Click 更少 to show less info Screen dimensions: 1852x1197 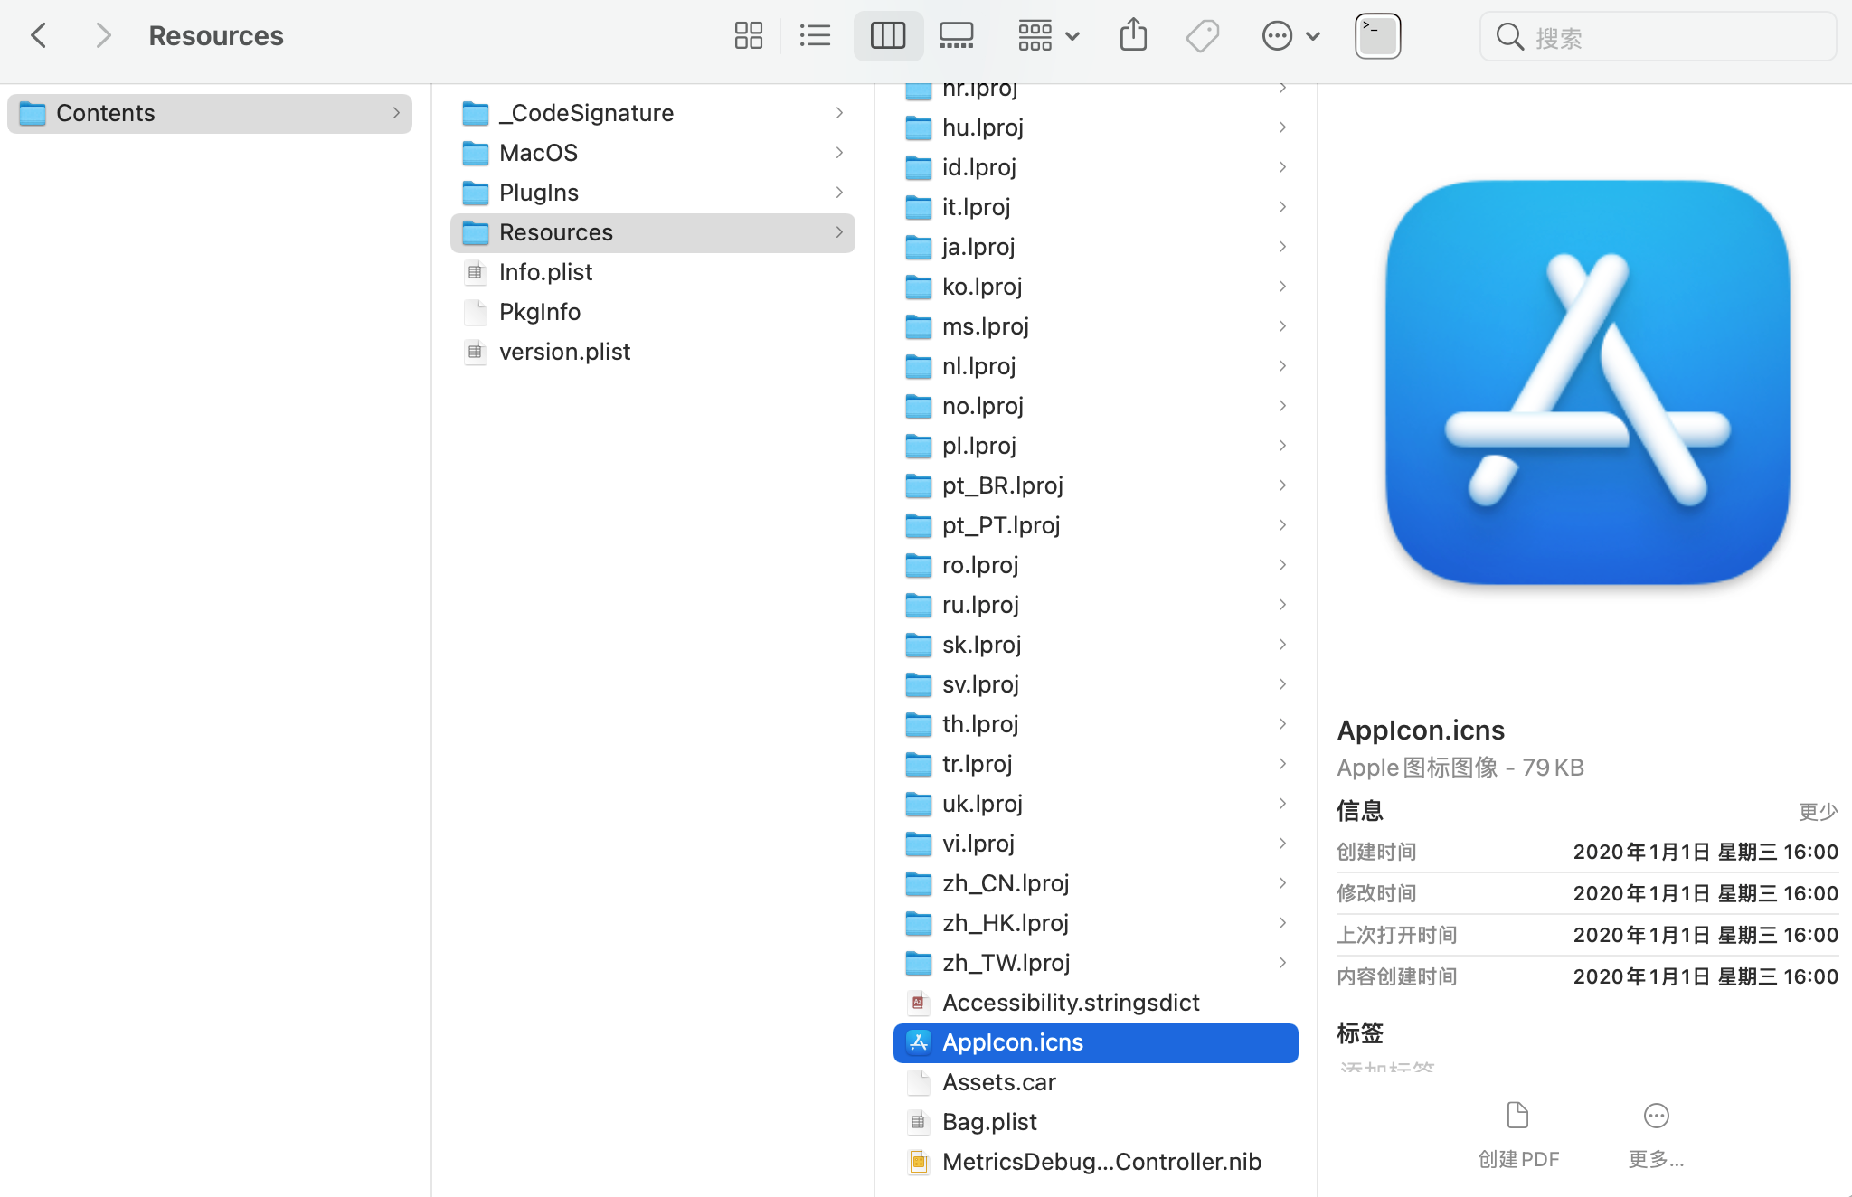pyautogui.click(x=1817, y=811)
